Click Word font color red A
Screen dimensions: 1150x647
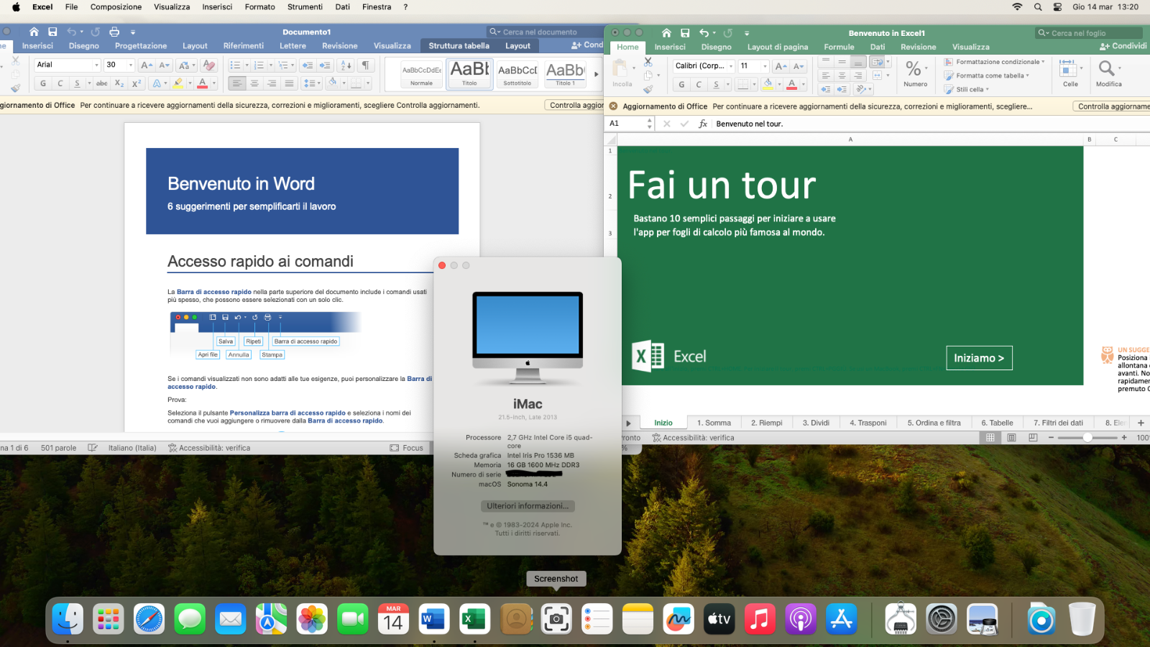pos(203,83)
